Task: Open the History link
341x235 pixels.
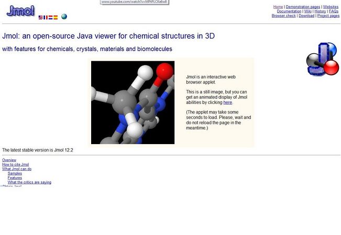Action: tap(320, 11)
